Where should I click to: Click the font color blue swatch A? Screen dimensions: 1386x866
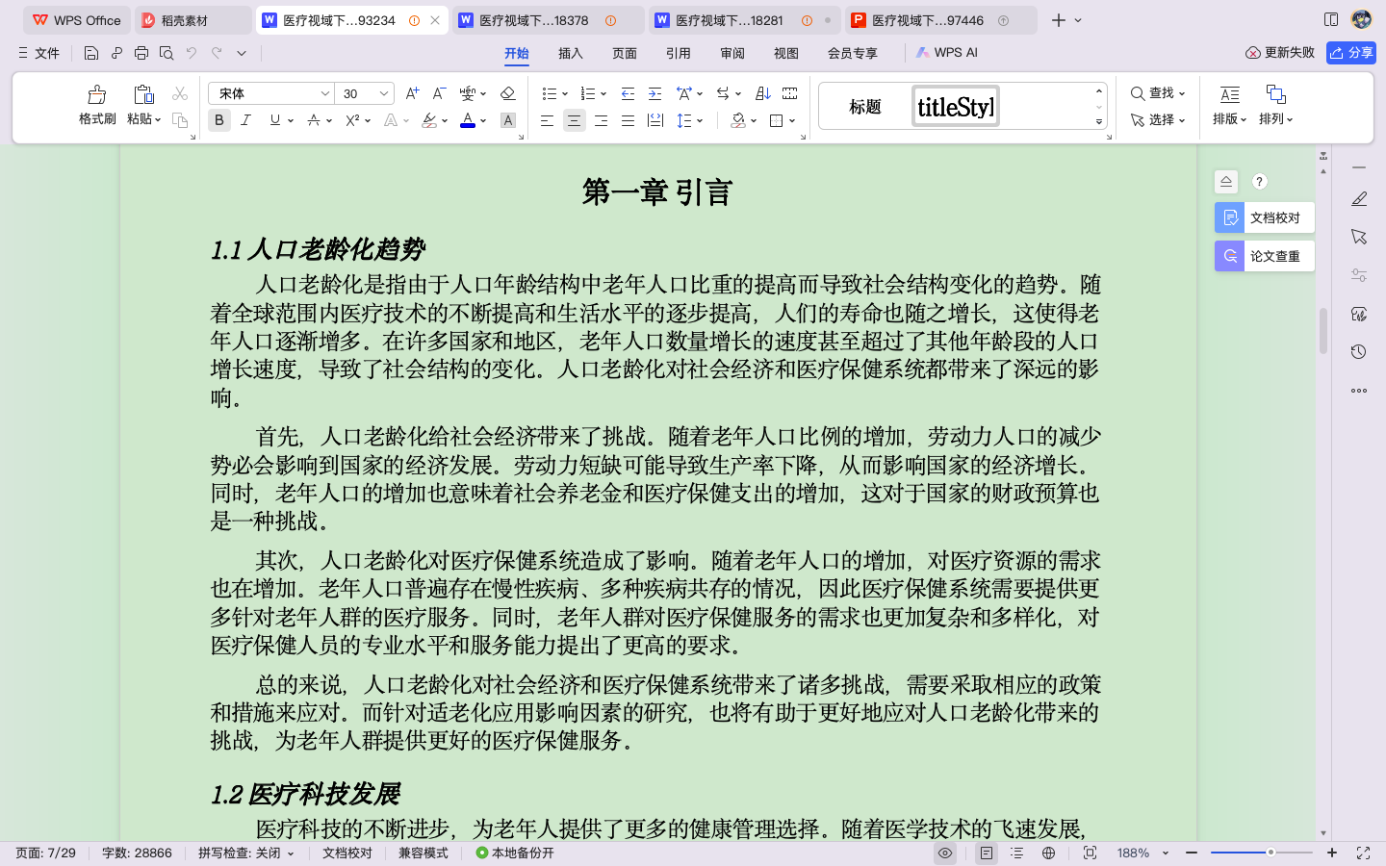tap(468, 120)
